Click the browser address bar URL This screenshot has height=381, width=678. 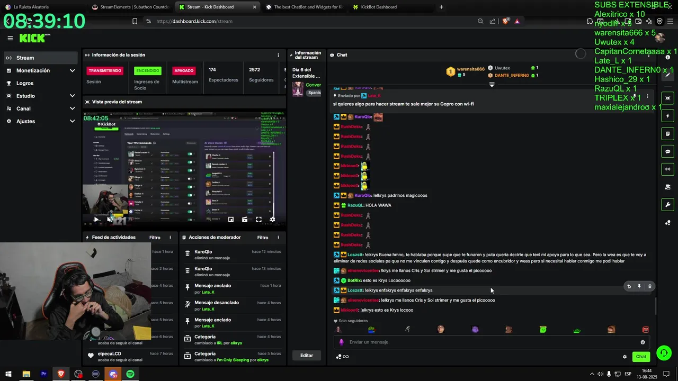point(194,21)
